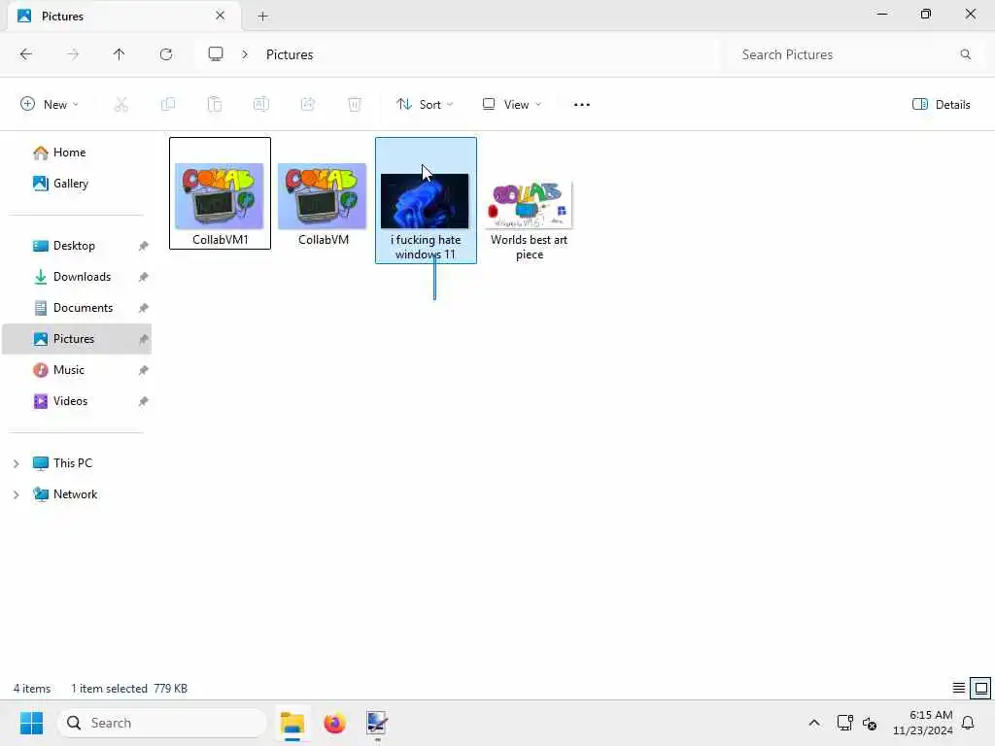Open the See more ellipsis menu

(582, 105)
